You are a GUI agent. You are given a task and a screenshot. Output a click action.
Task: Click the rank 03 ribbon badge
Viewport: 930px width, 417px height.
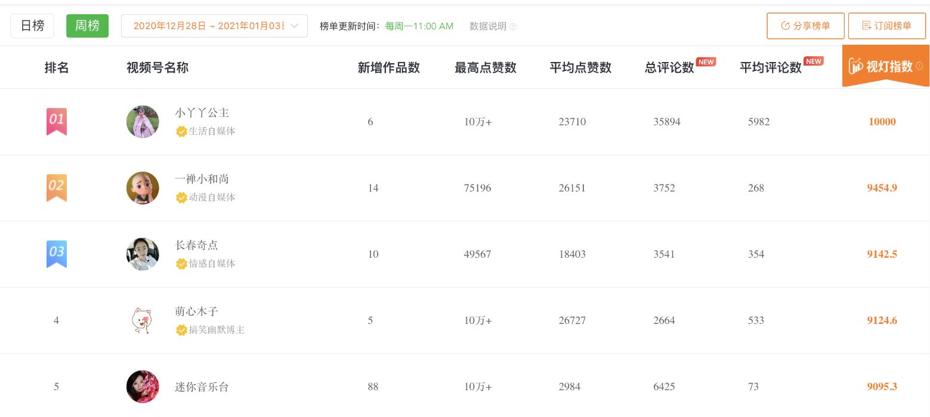(x=57, y=254)
